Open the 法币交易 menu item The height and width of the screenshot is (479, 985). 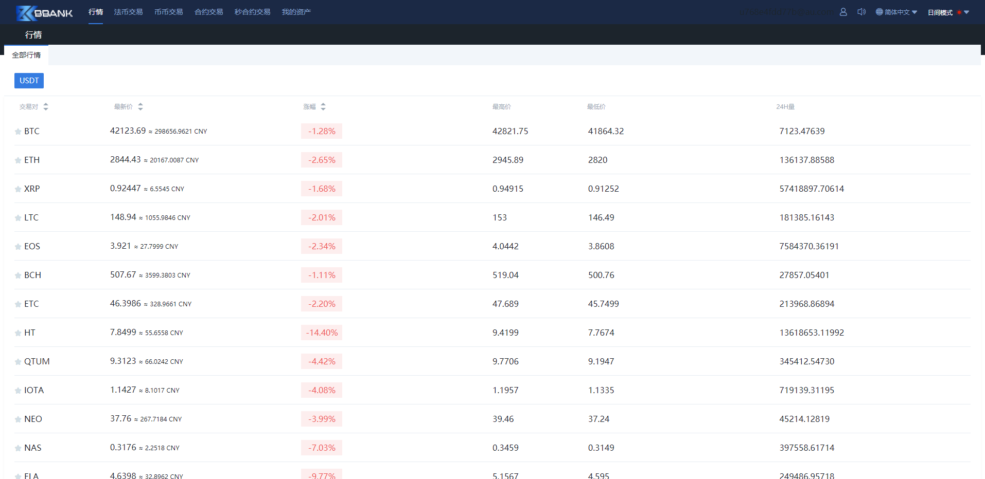(x=128, y=12)
